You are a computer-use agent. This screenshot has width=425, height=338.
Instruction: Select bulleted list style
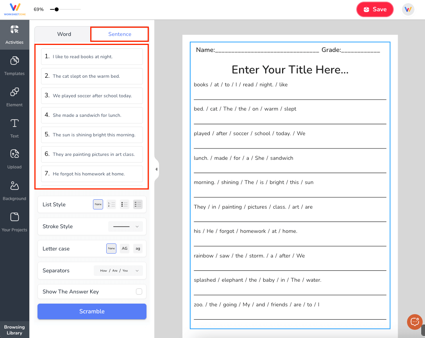(x=124, y=204)
